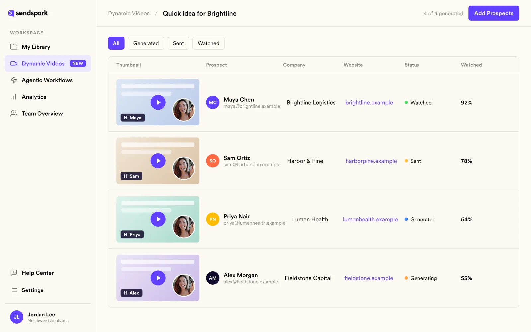This screenshot has height=332, width=531.
Task: Open Help Center
Action: tap(48, 273)
